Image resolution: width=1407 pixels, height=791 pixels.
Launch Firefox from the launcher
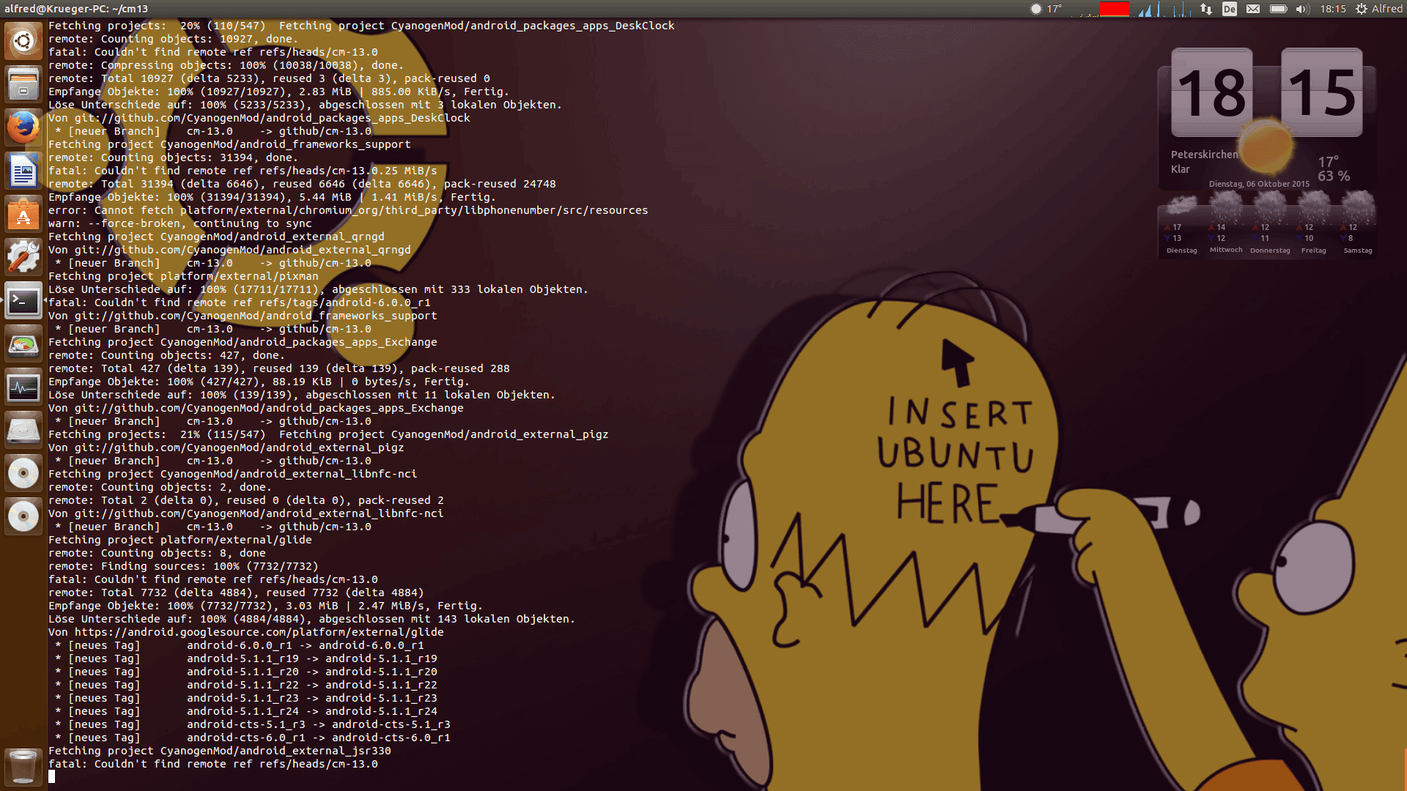(23, 127)
